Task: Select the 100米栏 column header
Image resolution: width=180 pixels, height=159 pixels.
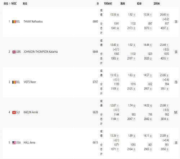Action: 108,4
